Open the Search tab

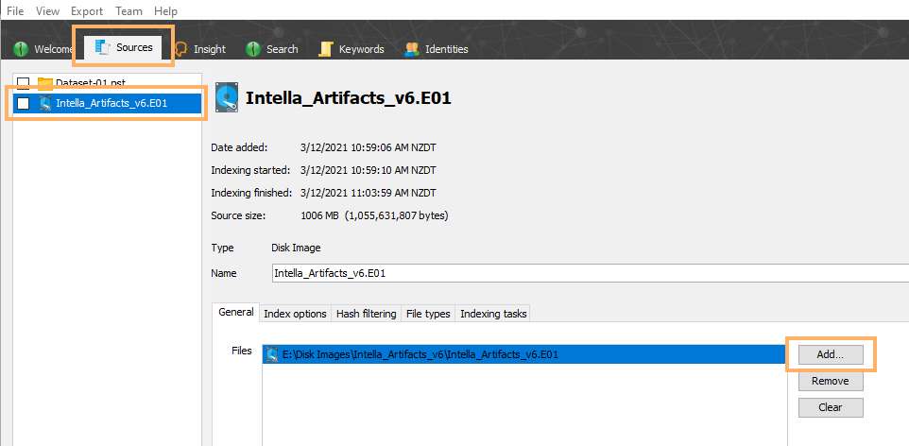coord(272,49)
